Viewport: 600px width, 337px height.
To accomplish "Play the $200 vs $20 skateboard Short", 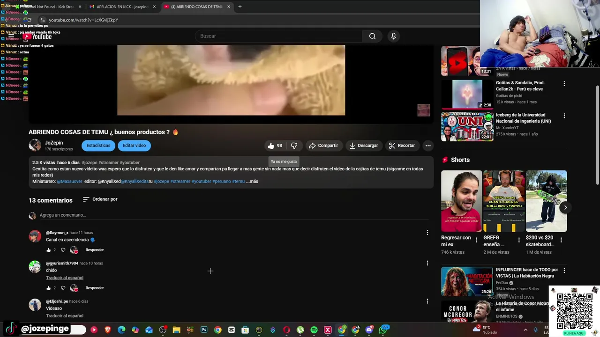I will pyautogui.click(x=546, y=201).
